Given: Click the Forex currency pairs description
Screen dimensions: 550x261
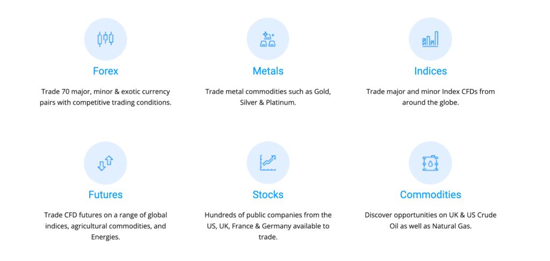Looking at the screenshot, I should pyautogui.click(x=106, y=97).
